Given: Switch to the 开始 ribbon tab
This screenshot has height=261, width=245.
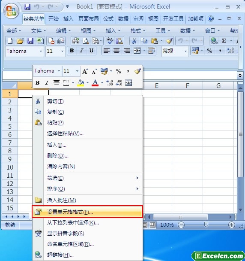Looking at the screenshot, I should [x=54, y=18].
